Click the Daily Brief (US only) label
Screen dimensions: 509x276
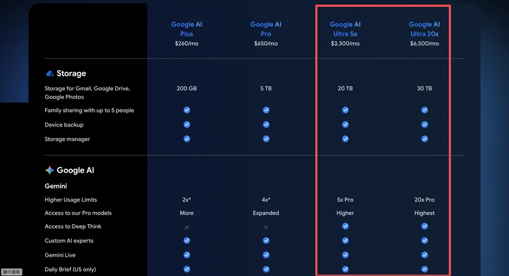point(70,270)
